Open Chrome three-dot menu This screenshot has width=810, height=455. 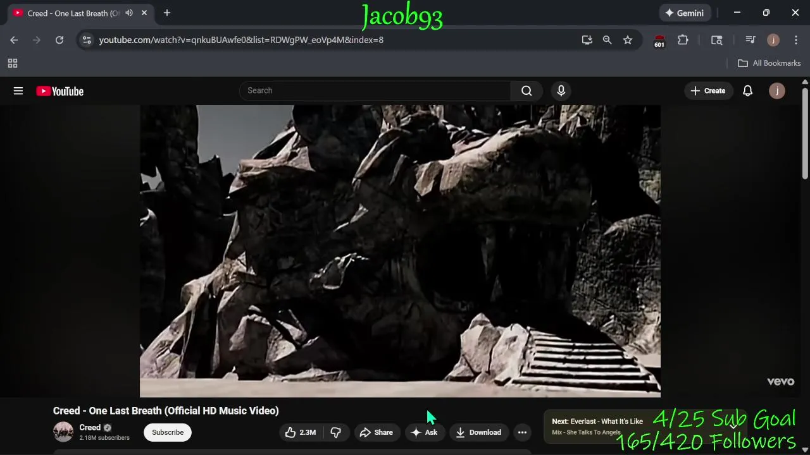click(x=796, y=40)
